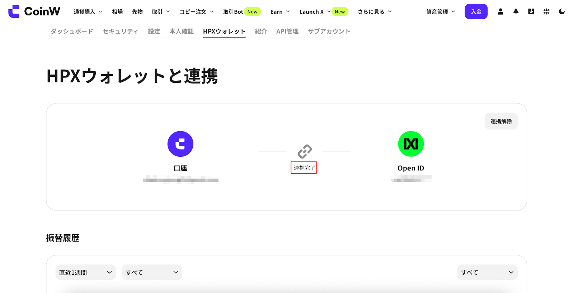Switch to the セキュリティ tab
Viewport: 574px width, 293px height.
(x=121, y=32)
